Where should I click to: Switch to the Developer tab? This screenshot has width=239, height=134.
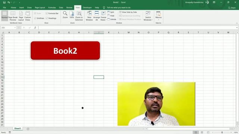click(87, 7)
